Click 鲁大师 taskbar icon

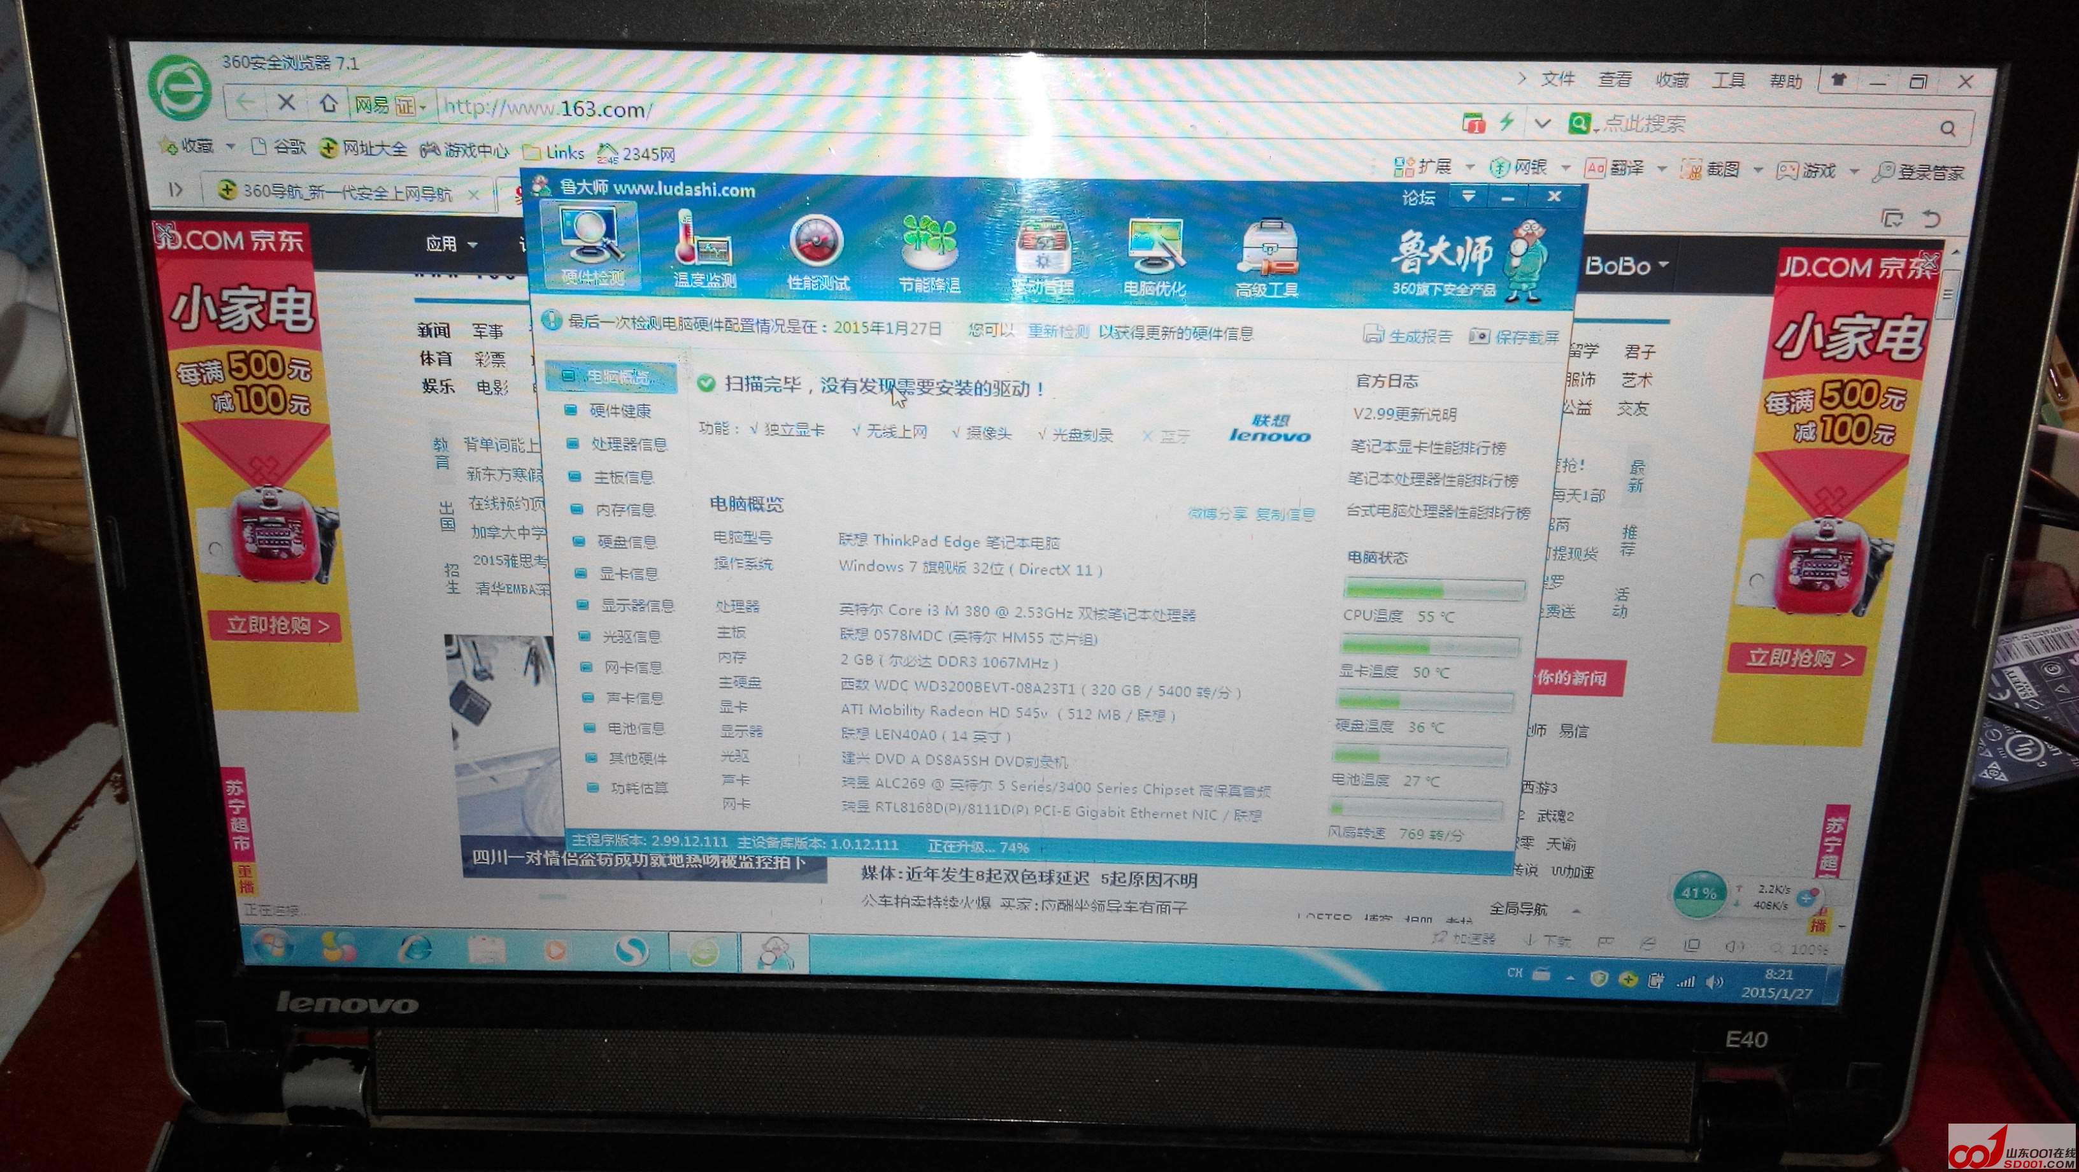click(775, 952)
